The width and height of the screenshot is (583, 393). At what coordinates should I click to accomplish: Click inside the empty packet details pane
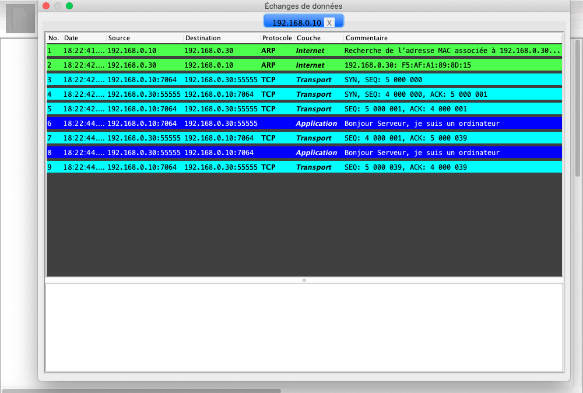tap(303, 327)
